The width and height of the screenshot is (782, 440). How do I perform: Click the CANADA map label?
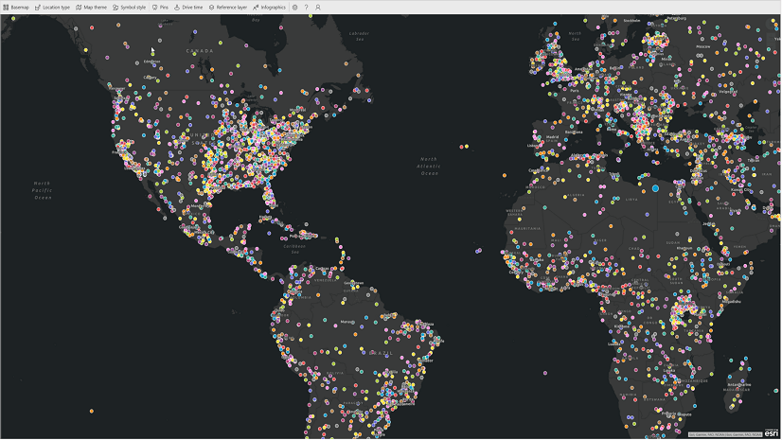pos(200,51)
